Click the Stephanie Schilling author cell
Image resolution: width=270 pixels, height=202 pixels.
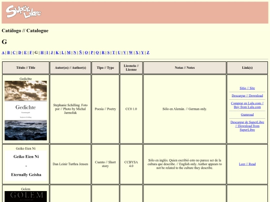[70, 109]
